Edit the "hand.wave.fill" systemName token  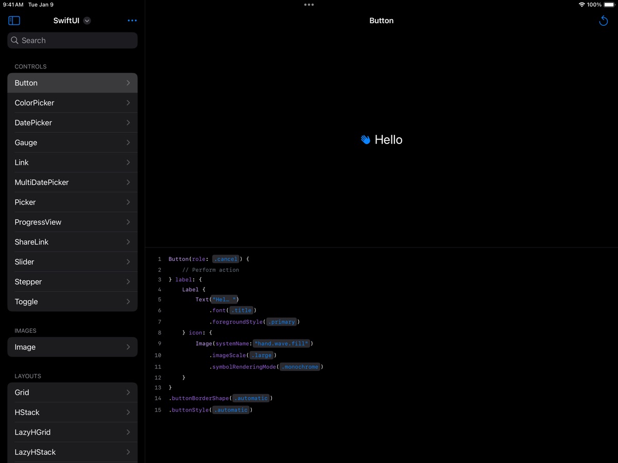tap(281, 344)
